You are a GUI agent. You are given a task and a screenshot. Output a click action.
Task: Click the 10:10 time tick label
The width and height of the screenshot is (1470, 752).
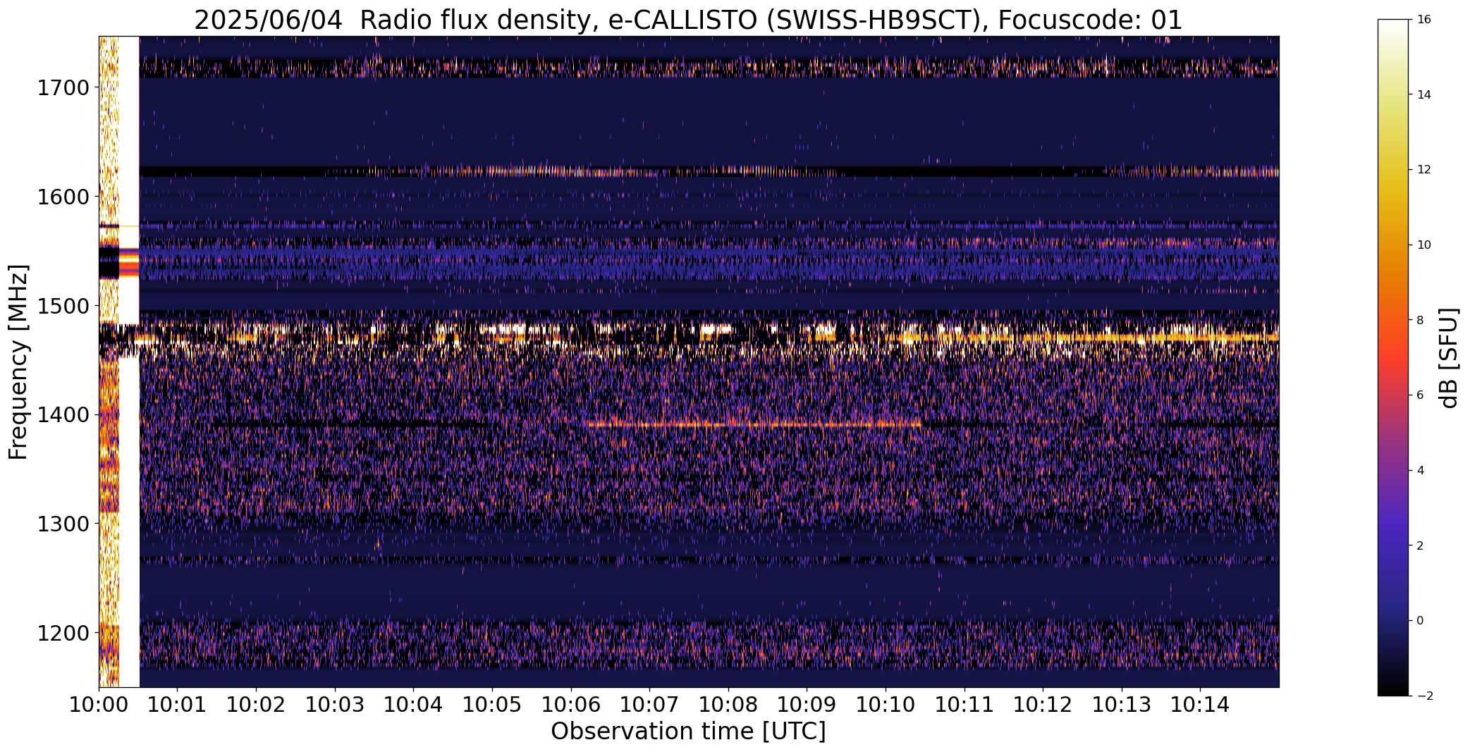886,705
